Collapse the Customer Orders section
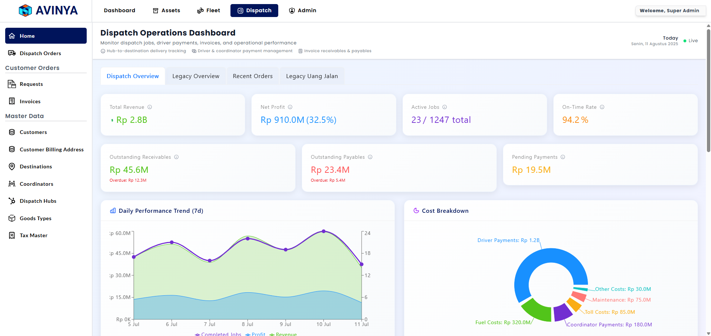Image resolution: width=711 pixels, height=336 pixels. [32, 68]
